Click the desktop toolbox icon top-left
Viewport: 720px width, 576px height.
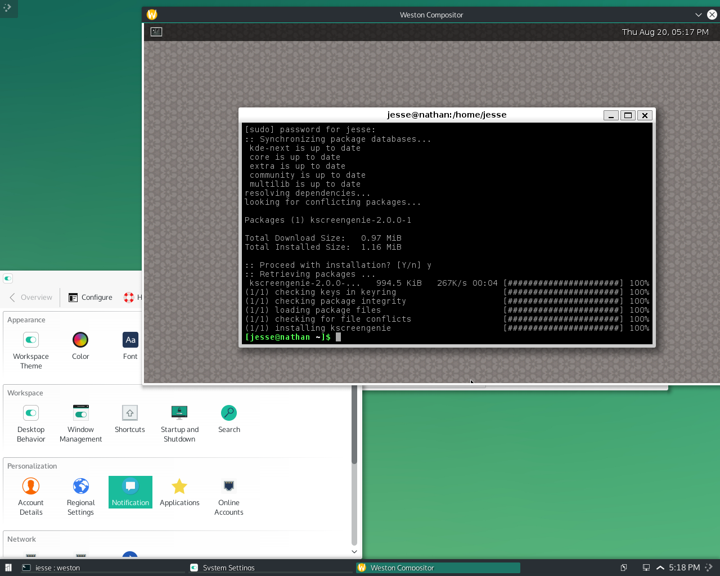pos(7,7)
